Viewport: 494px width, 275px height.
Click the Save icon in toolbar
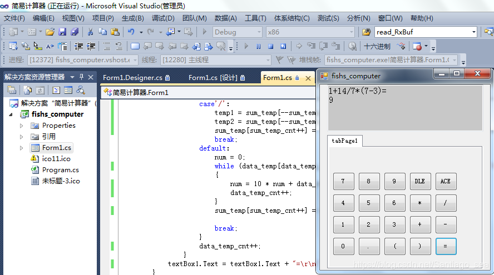click(62, 32)
